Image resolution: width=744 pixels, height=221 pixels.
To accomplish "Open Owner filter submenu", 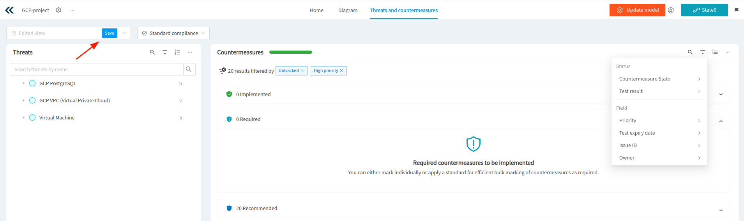I will pyautogui.click(x=659, y=158).
